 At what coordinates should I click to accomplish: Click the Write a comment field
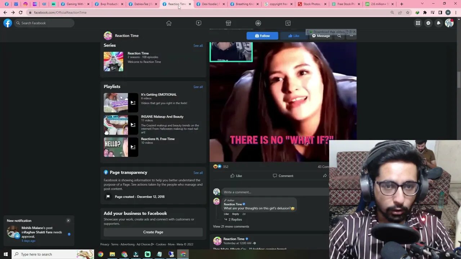(x=274, y=192)
